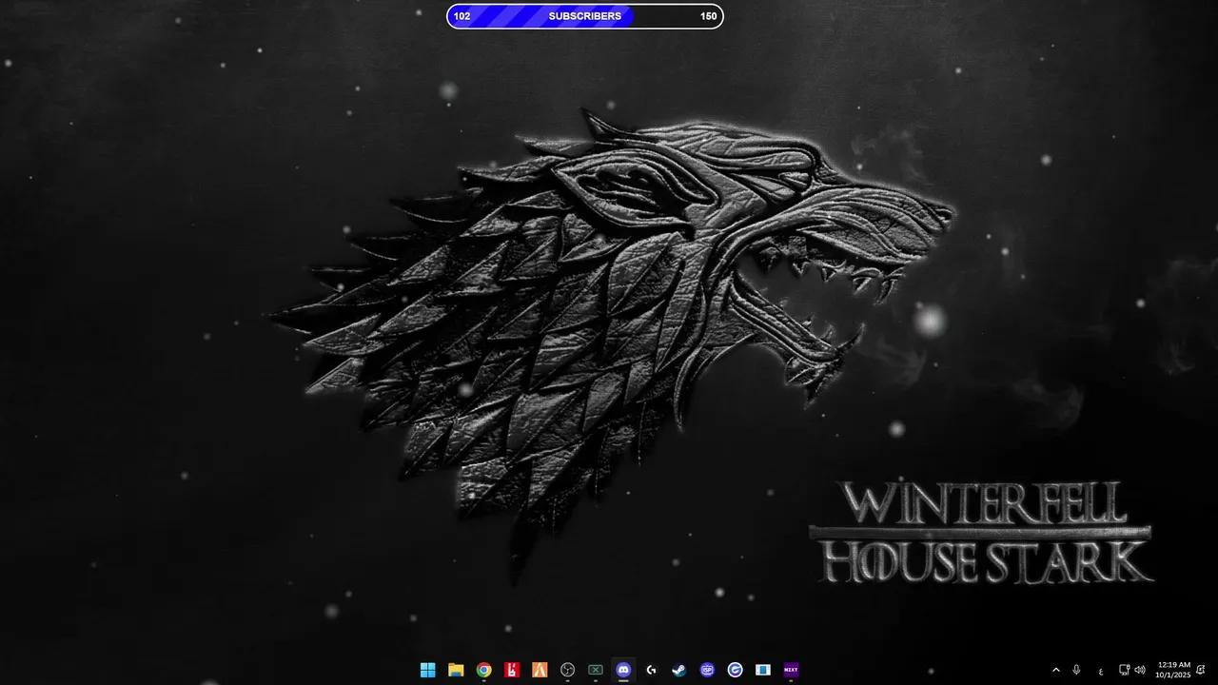Open the volume speaker tray icon
Viewport: 1218px width, 685px height.
click(x=1140, y=670)
